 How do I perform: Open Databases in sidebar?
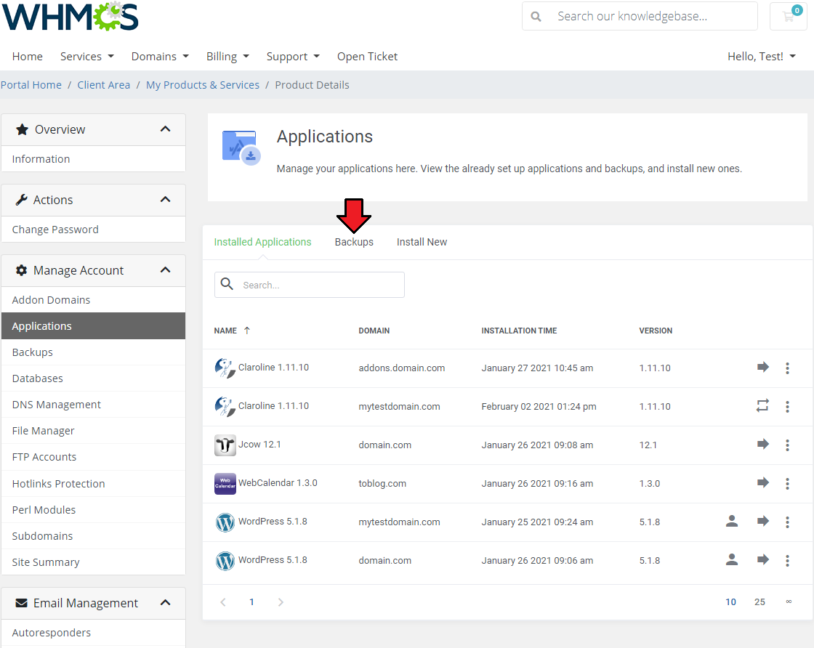(x=94, y=378)
